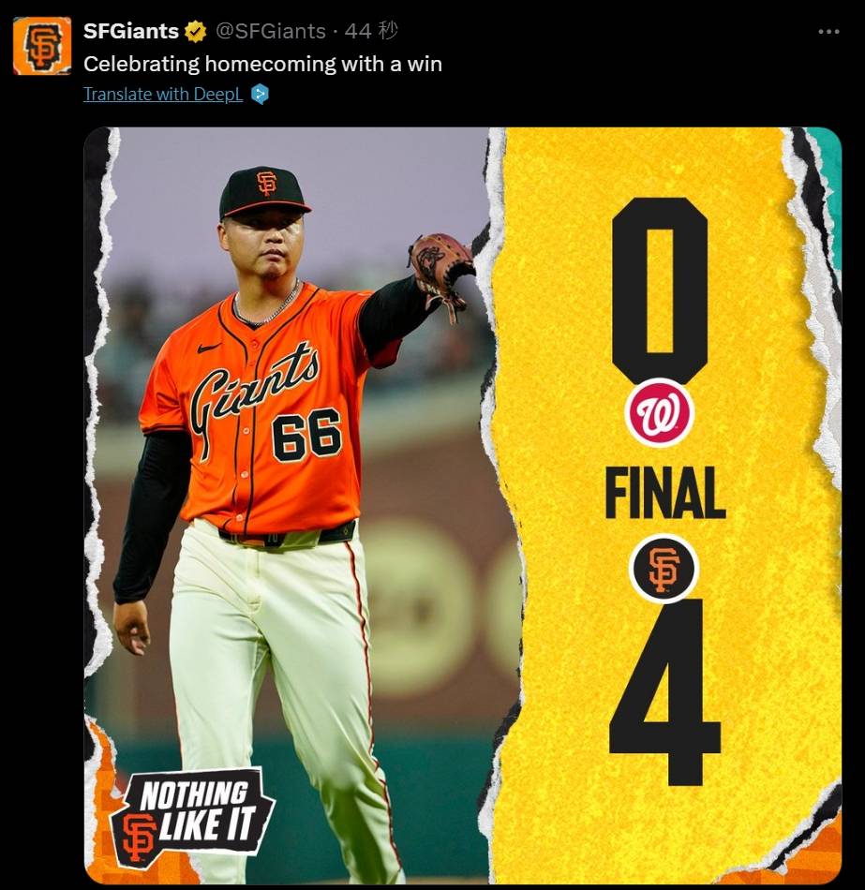
Task: Click the DeepL hexagon icon
Action: [260, 94]
